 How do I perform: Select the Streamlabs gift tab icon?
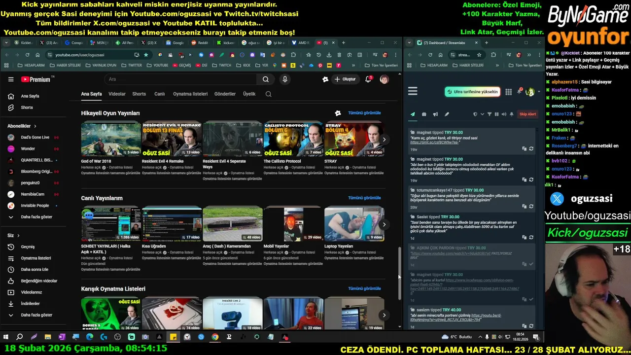424,114
